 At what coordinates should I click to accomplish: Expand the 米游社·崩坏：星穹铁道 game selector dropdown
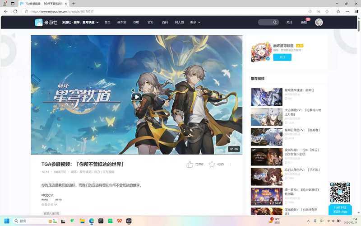[80, 22]
